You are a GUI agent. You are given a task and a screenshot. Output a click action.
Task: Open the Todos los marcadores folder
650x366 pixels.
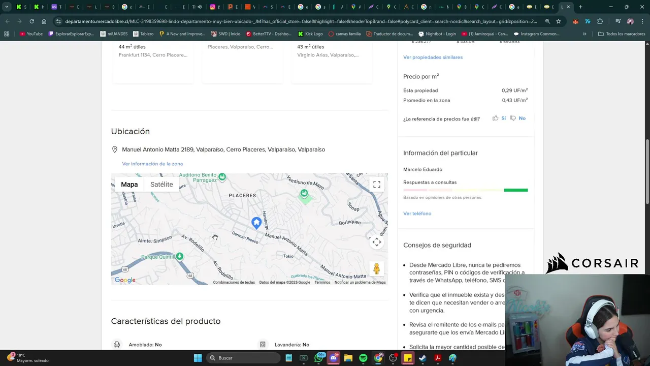622,34
